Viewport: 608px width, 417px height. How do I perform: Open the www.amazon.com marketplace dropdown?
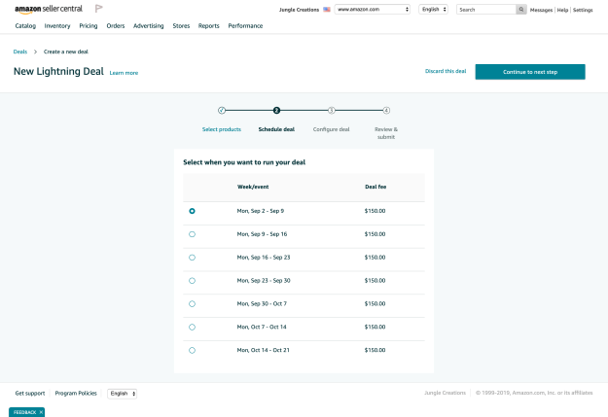(373, 9)
